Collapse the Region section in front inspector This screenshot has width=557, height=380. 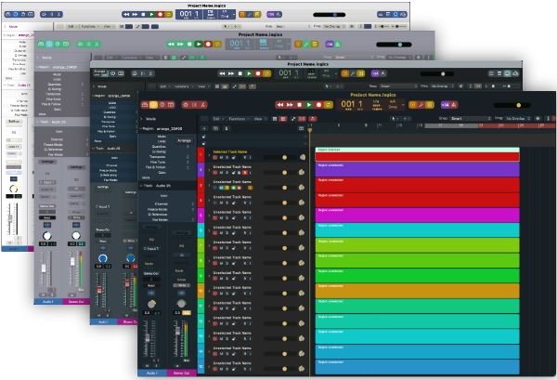point(141,129)
